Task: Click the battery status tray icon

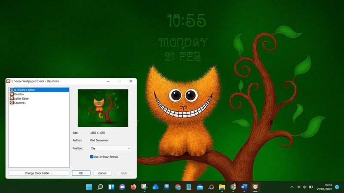Action: click(311, 187)
